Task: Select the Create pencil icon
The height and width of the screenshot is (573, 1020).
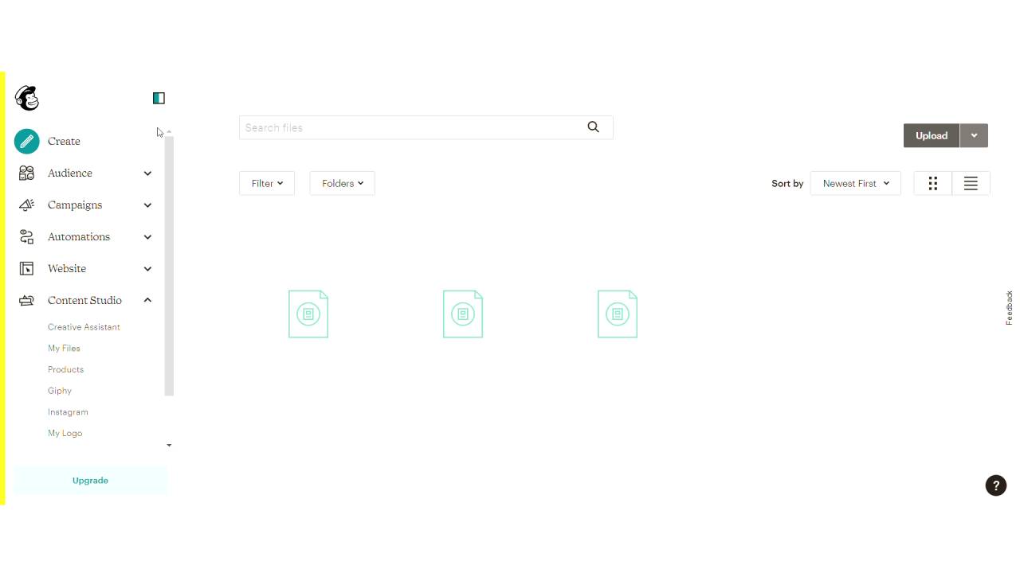Action: (26, 141)
